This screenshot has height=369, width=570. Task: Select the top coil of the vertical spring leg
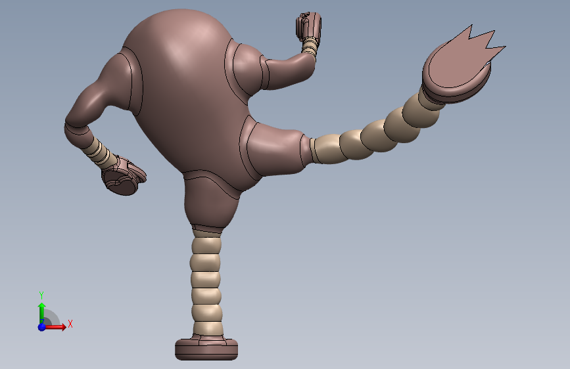(x=206, y=246)
